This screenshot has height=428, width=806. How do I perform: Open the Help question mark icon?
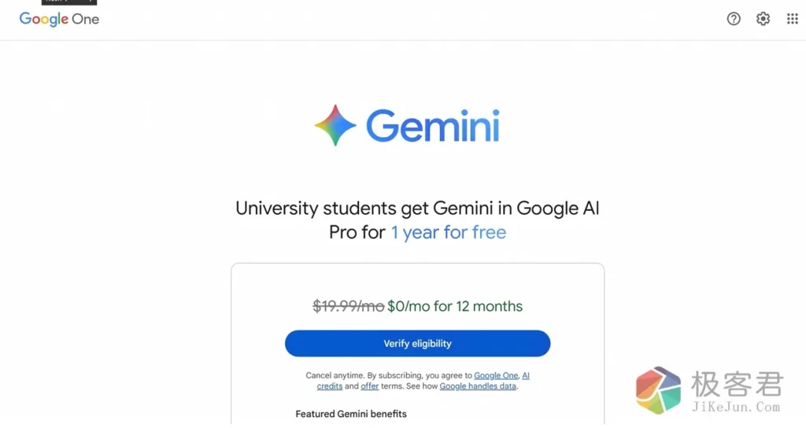pos(734,19)
